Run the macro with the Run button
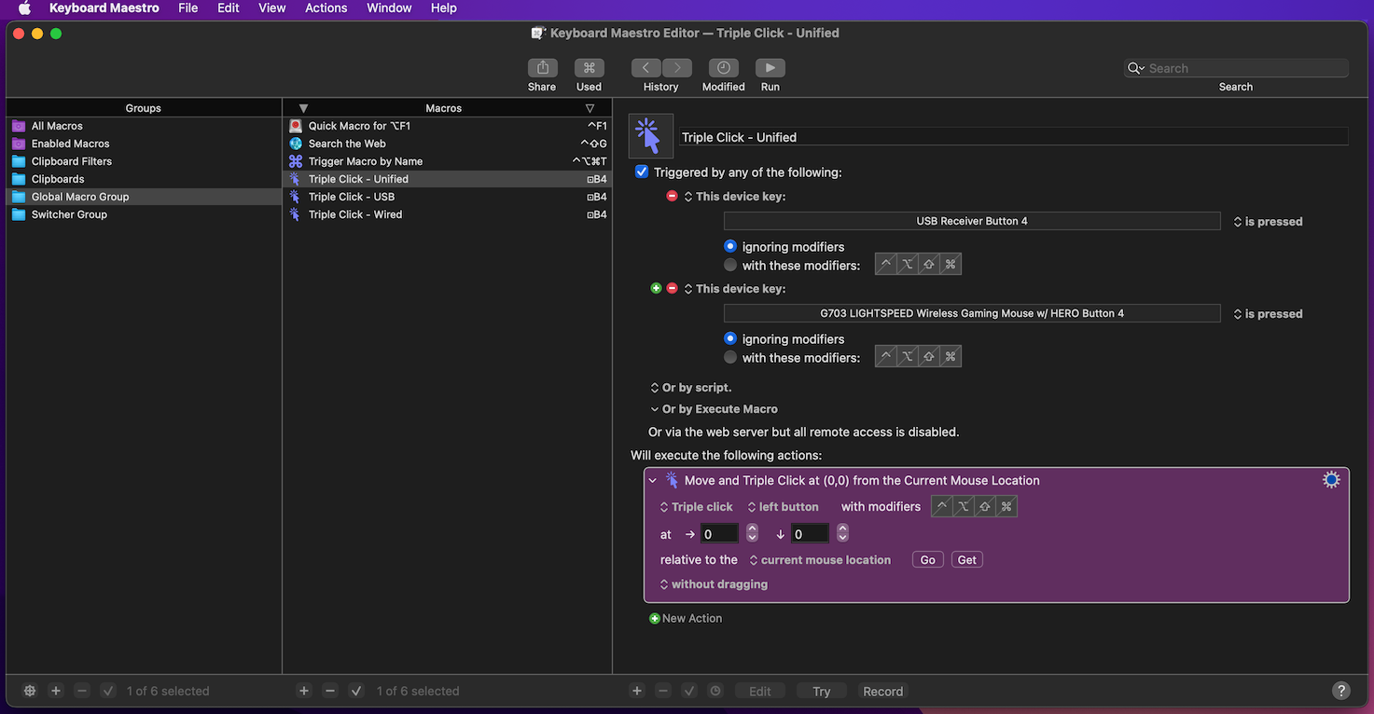This screenshot has width=1374, height=714. 770,68
